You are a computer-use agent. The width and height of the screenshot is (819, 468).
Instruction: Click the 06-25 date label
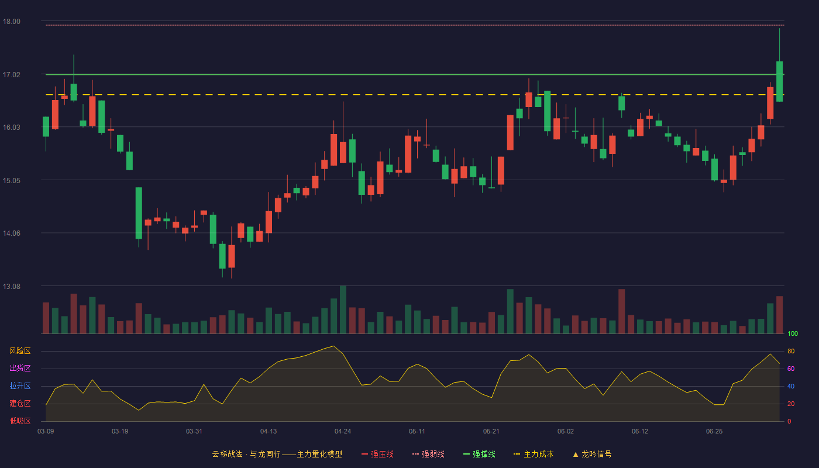[714, 431]
